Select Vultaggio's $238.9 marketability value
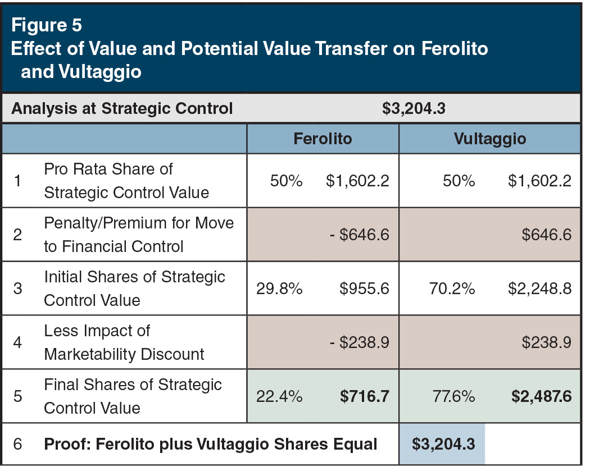The image size is (590, 476). point(546,343)
